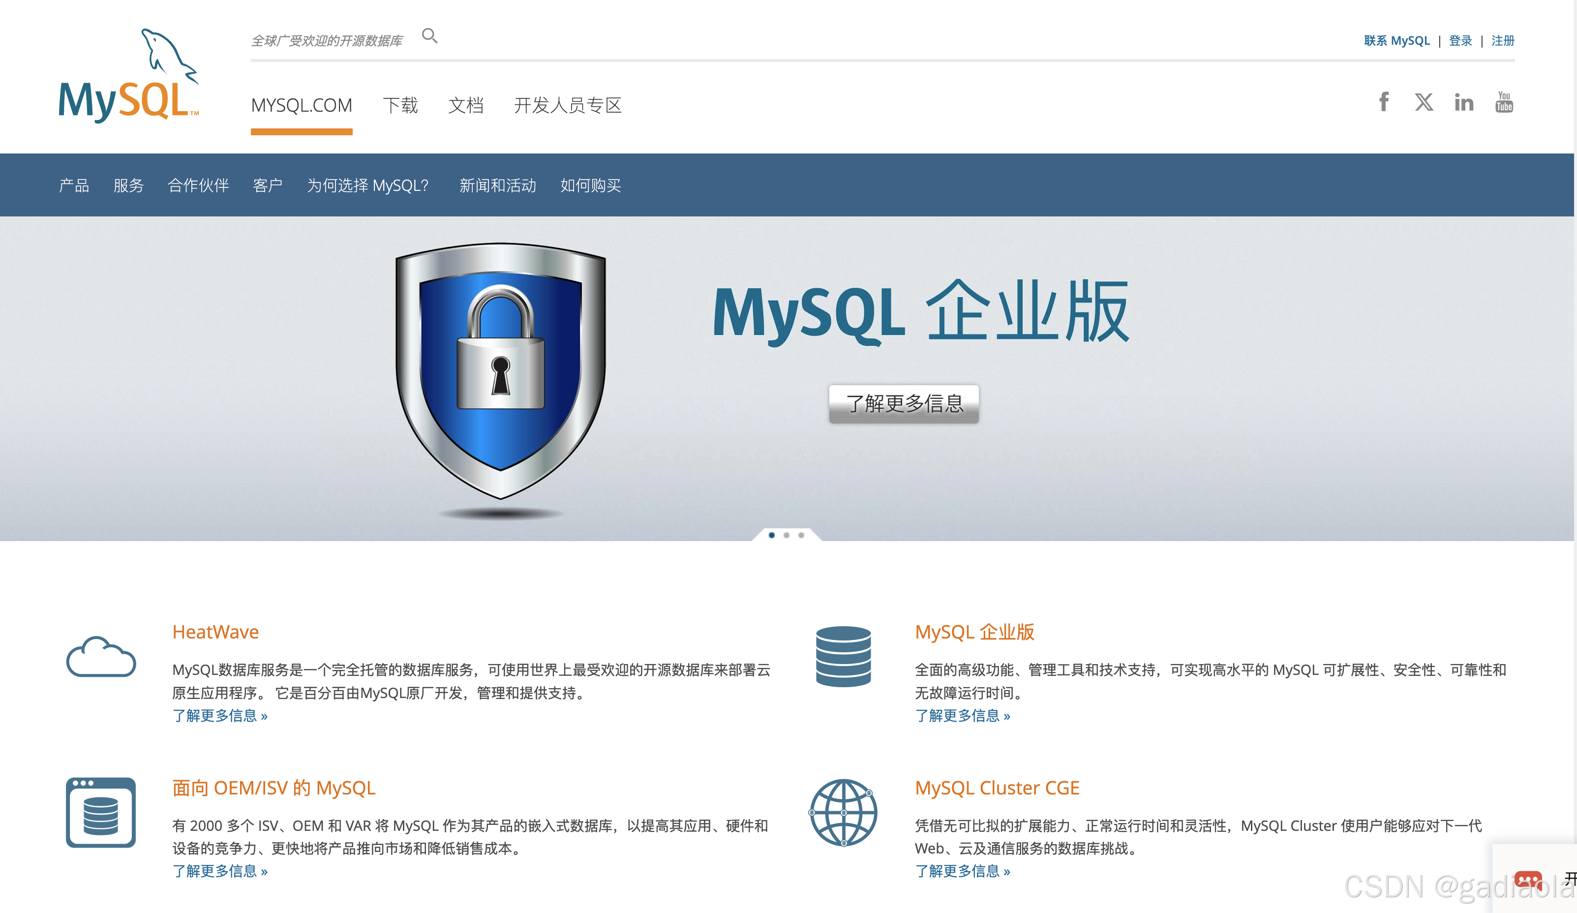
Task: Click the MySQL Cluster globe icon
Action: 843,812
